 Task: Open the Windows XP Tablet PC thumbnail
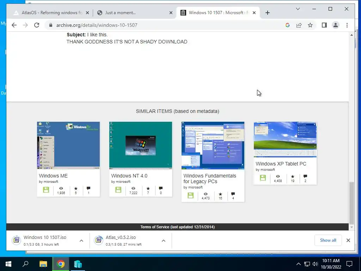tap(285, 140)
